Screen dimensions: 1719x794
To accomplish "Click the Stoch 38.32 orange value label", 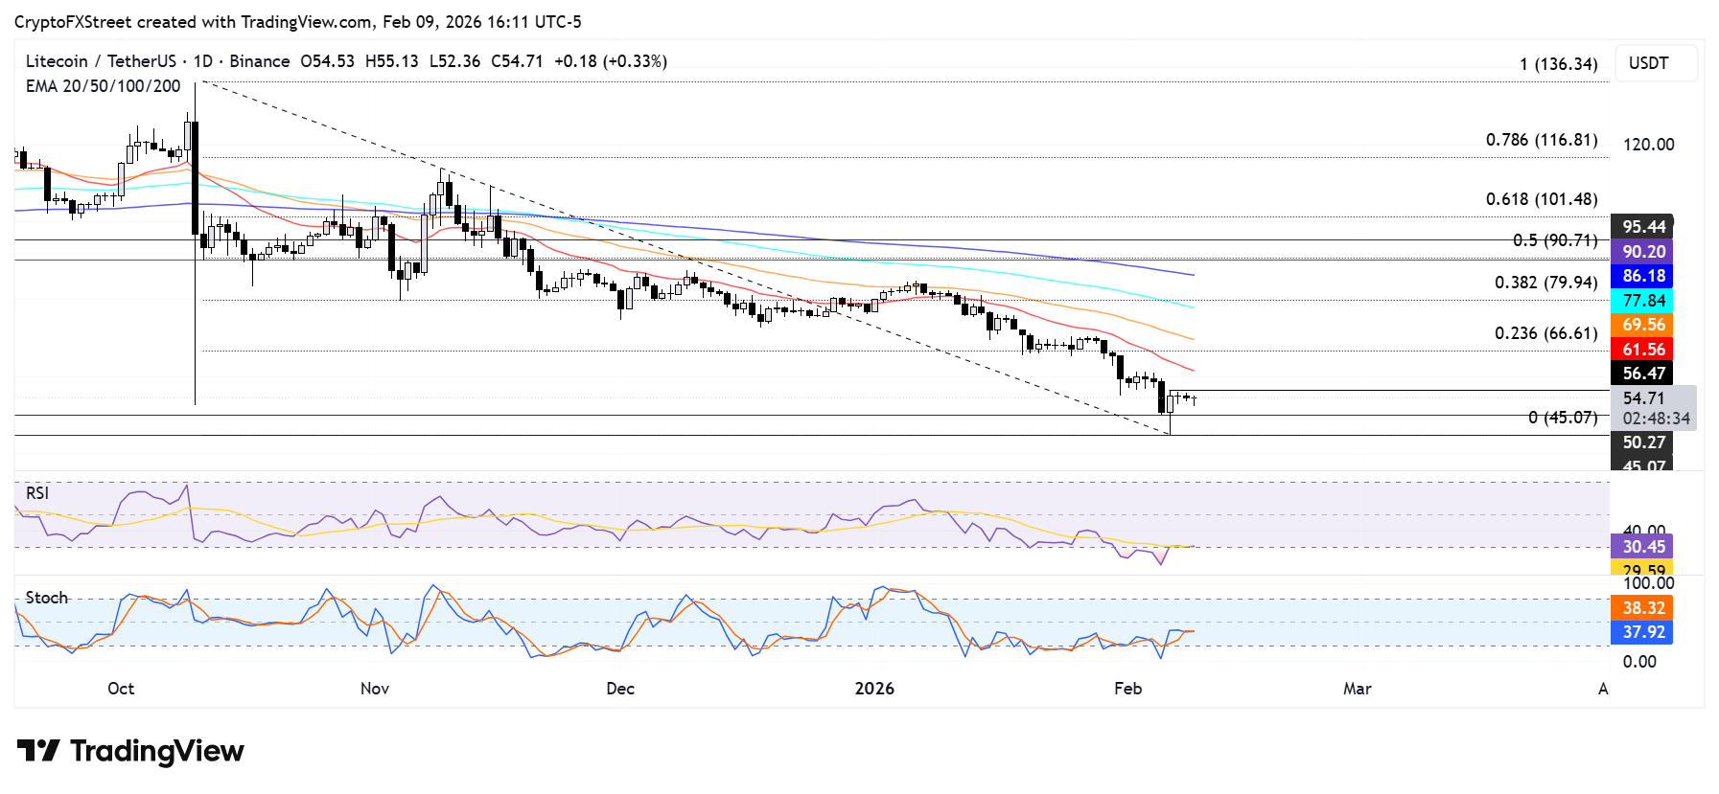I will (x=1642, y=608).
